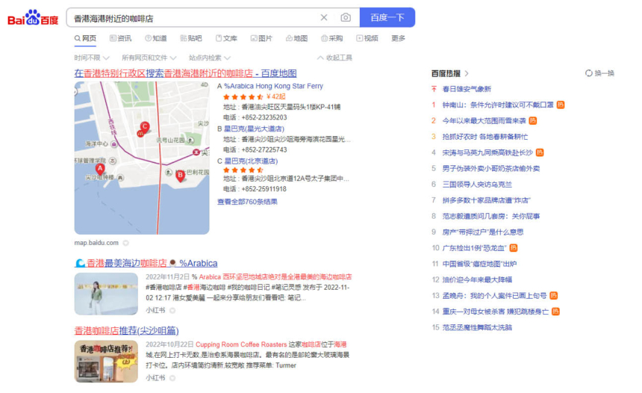Click the icon next to first 小红书
The image size is (642, 393).
172,311
